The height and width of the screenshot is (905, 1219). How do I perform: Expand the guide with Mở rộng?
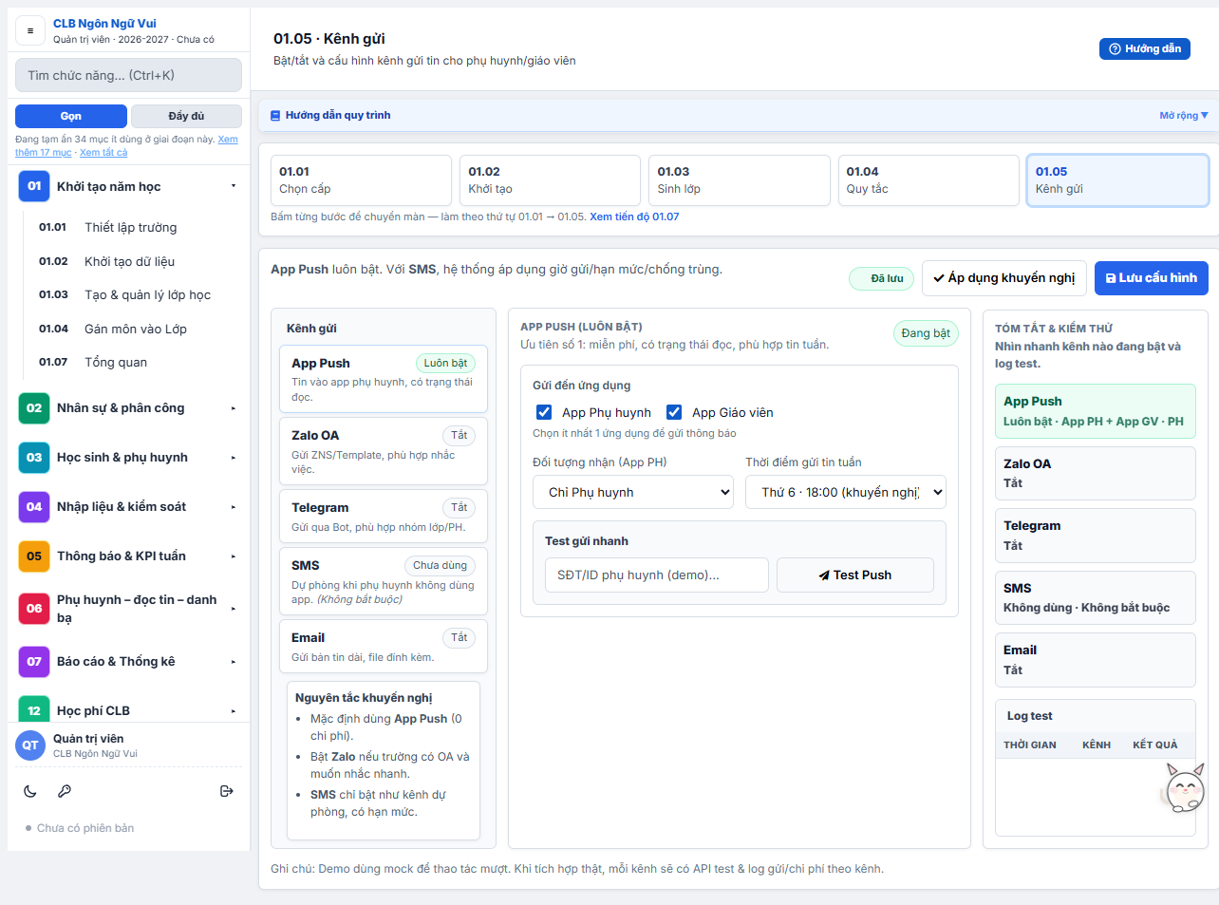tap(1184, 116)
